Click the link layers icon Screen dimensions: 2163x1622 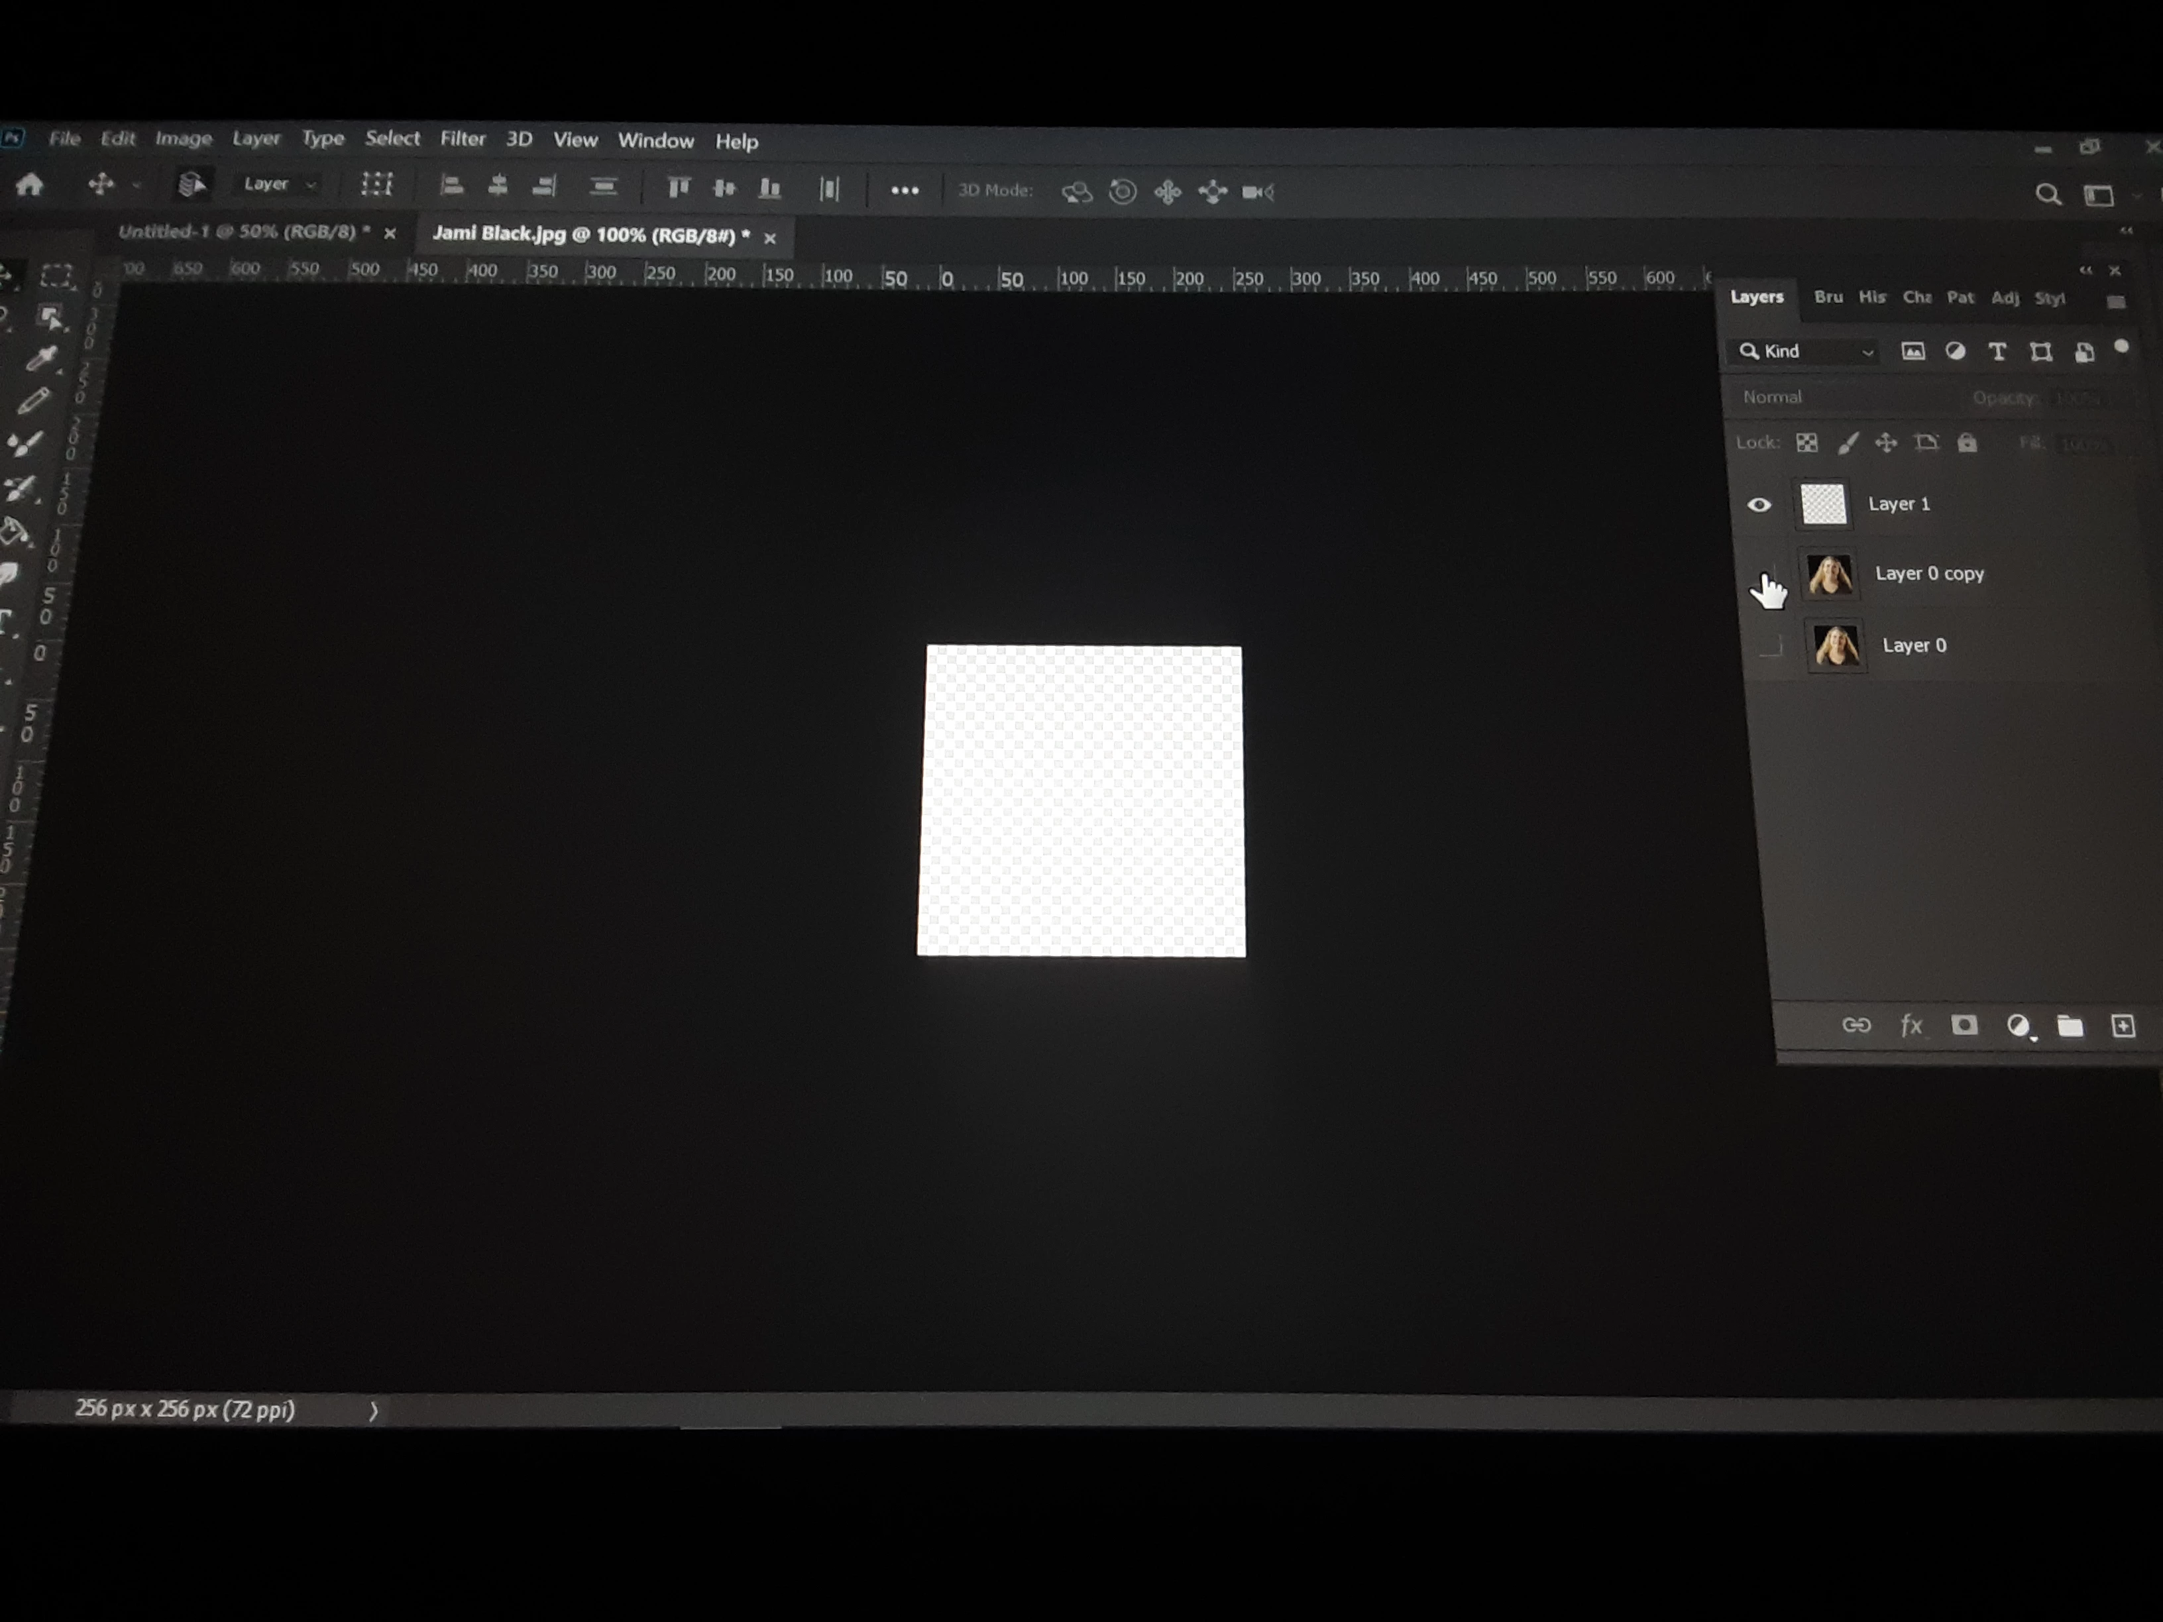click(1856, 1024)
